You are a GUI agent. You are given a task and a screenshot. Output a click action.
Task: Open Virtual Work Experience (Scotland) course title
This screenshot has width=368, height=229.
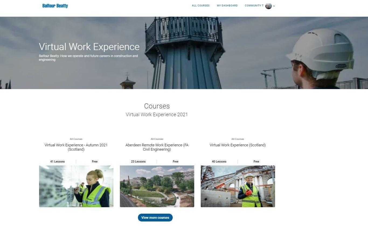pyautogui.click(x=238, y=145)
